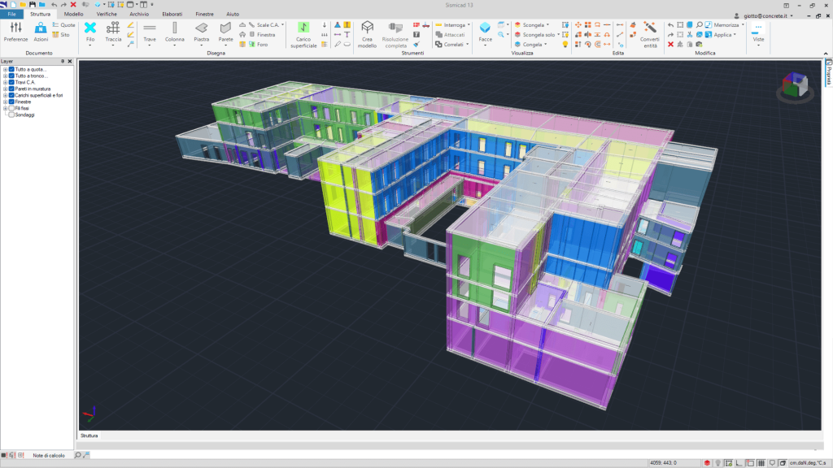Launch the Converti entità tool
Image resolution: width=833 pixels, height=468 pixels.
[650, 35]
